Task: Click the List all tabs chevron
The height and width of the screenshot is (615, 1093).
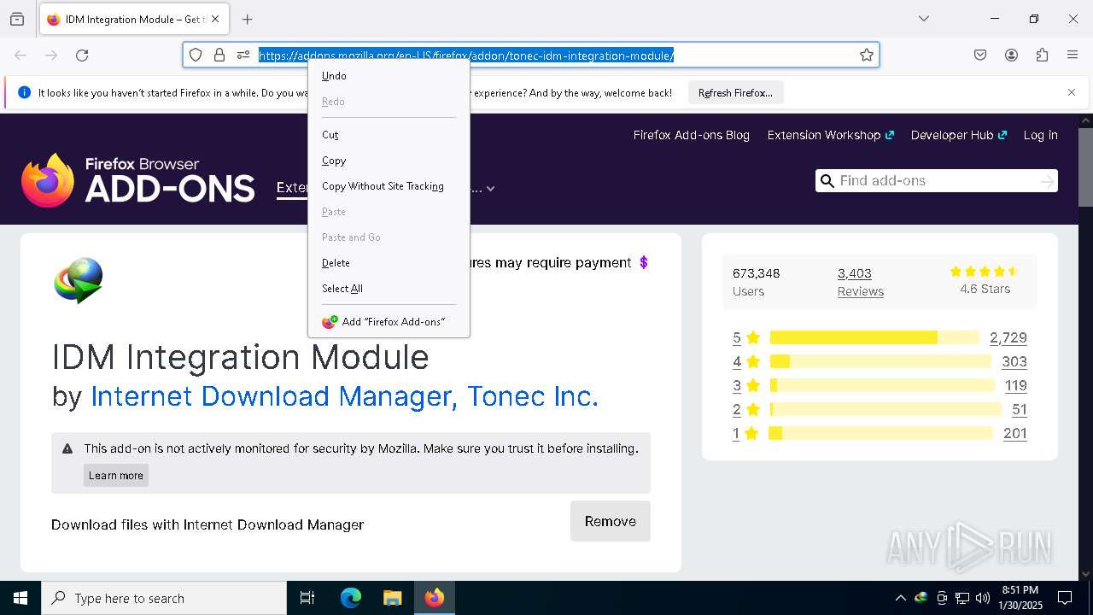Action: coord(923,19)
